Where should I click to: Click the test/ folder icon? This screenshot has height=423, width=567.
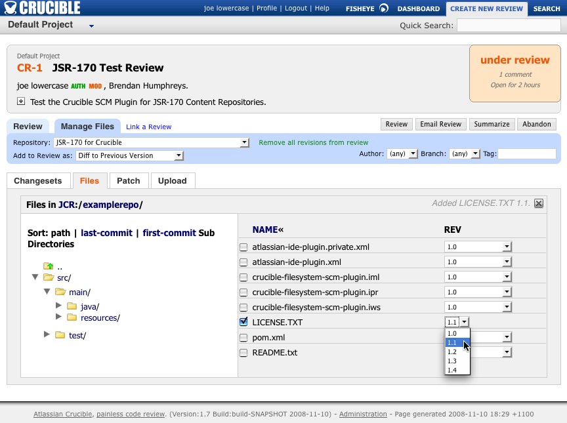[60, 334]
